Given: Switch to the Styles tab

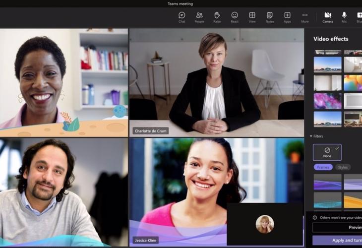Looking at the screenshot, I should pyautogui.click(x=343, y=167).
